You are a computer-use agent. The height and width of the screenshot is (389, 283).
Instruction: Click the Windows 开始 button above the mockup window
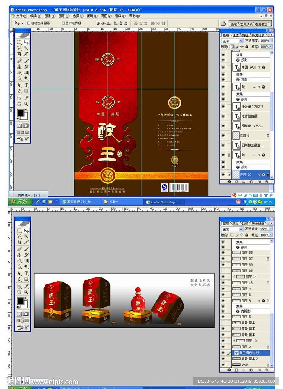point(20,202)
